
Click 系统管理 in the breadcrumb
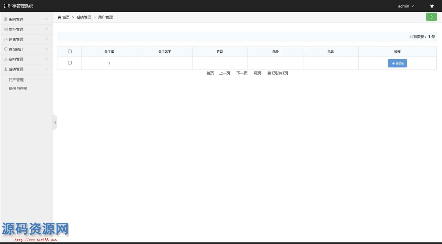pos(84,17)
